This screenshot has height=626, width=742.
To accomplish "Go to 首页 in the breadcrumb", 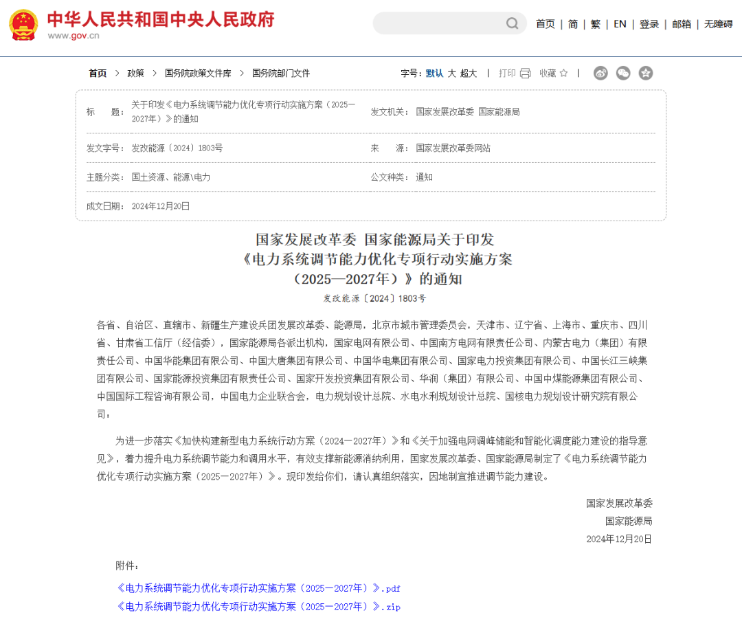I will pyautogui.click(x=98, y=74).
